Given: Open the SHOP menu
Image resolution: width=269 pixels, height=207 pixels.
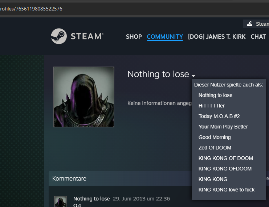Looking at the screenshot, I should point(134,37).
